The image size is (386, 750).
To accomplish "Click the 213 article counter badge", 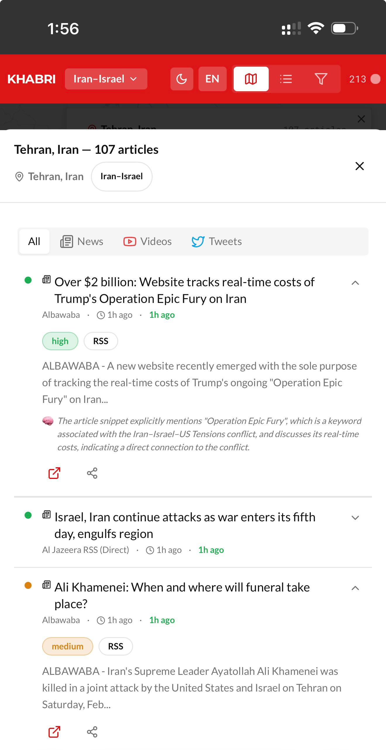I will click(362, 79).
